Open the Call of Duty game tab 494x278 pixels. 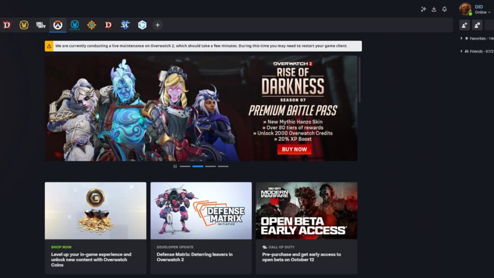41,25
